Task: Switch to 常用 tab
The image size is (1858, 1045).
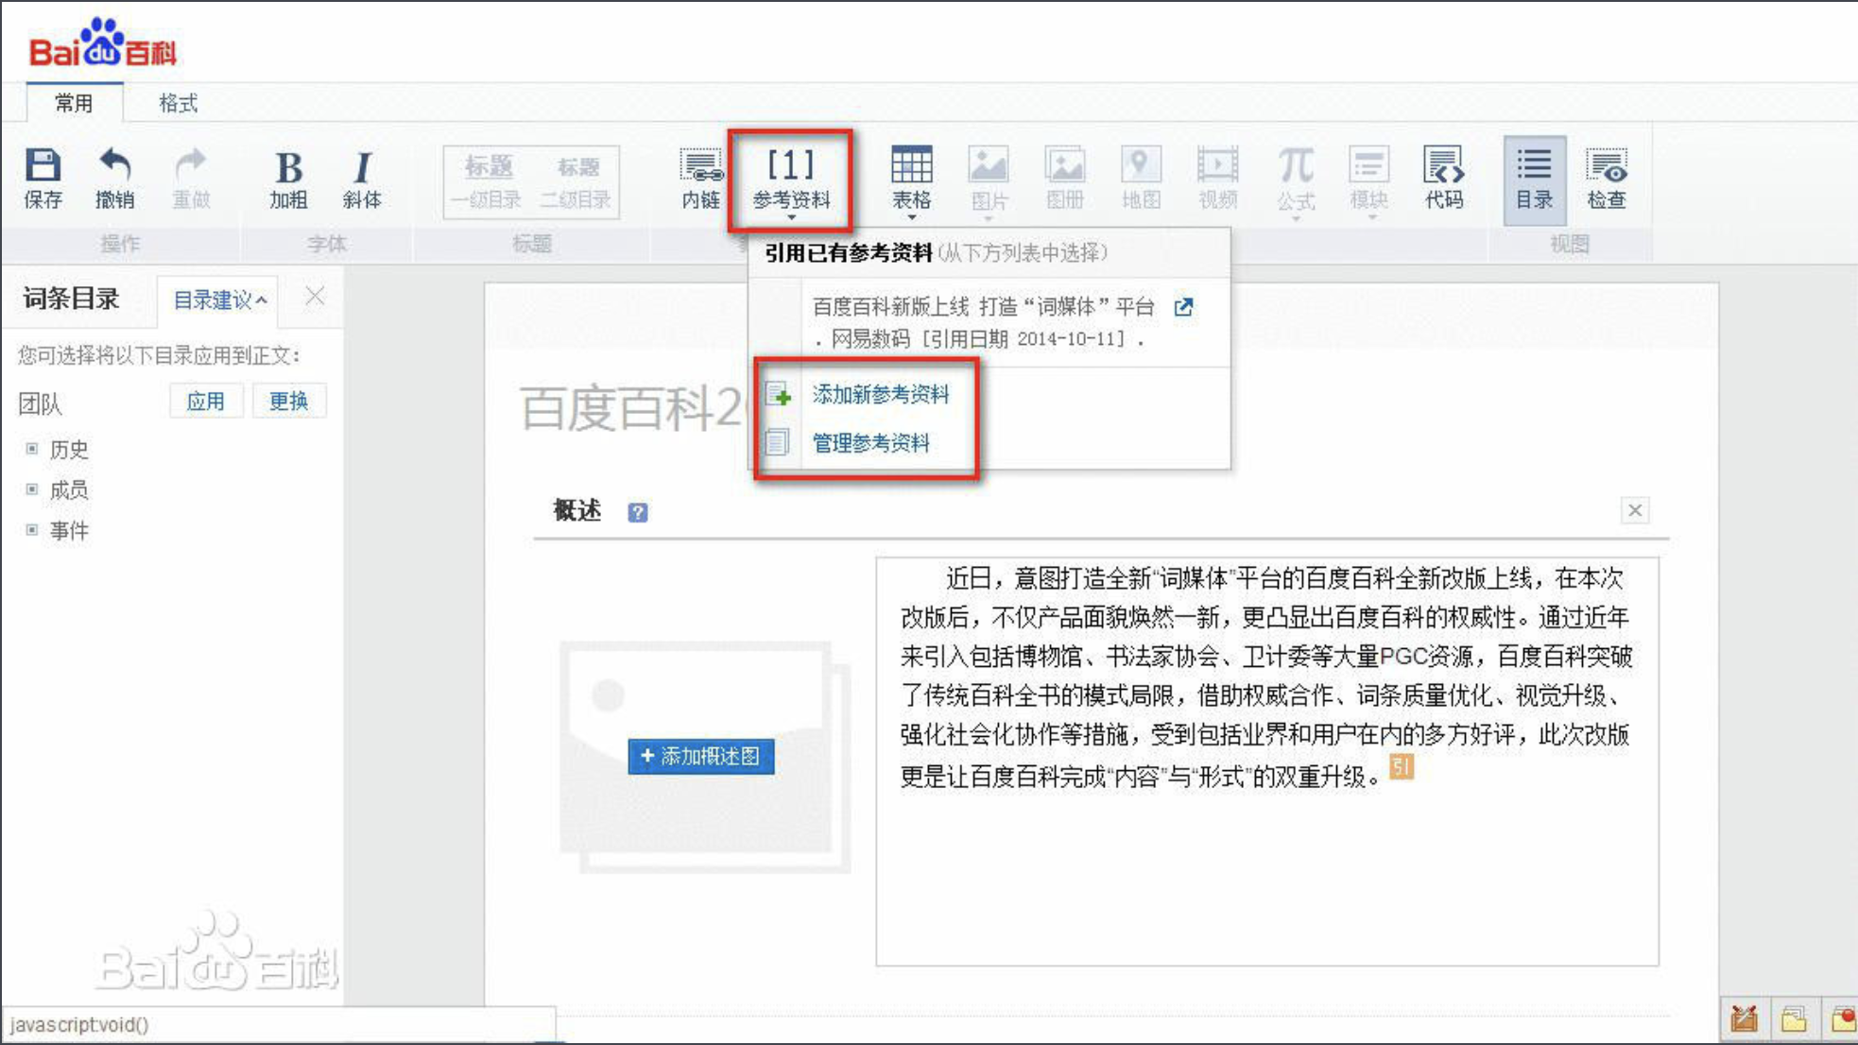Action: pos(74,103)
